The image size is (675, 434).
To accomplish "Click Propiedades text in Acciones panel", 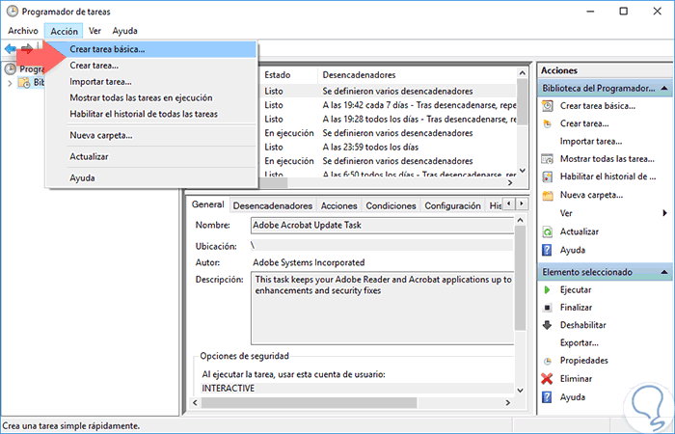I will [x=583, y=361].
